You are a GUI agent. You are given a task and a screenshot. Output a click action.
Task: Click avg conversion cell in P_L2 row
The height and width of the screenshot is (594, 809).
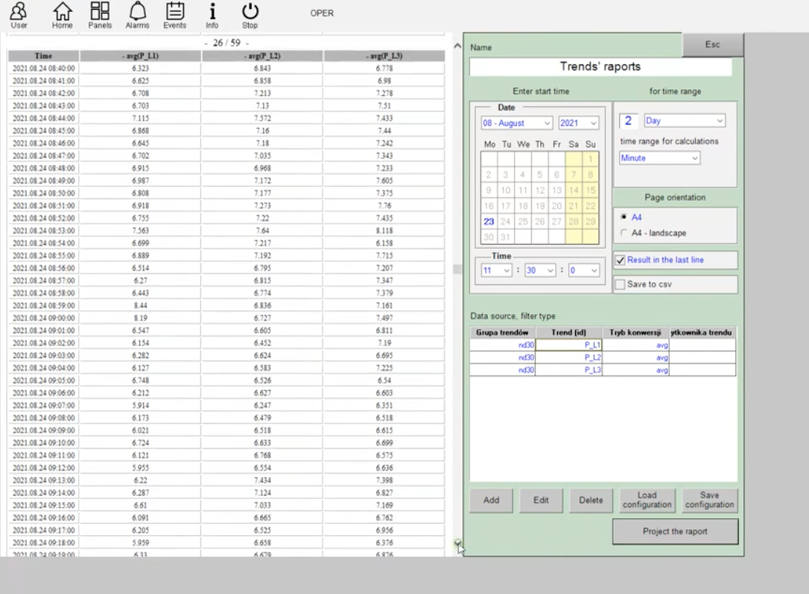pyautogui.click(x=635, y=357)
